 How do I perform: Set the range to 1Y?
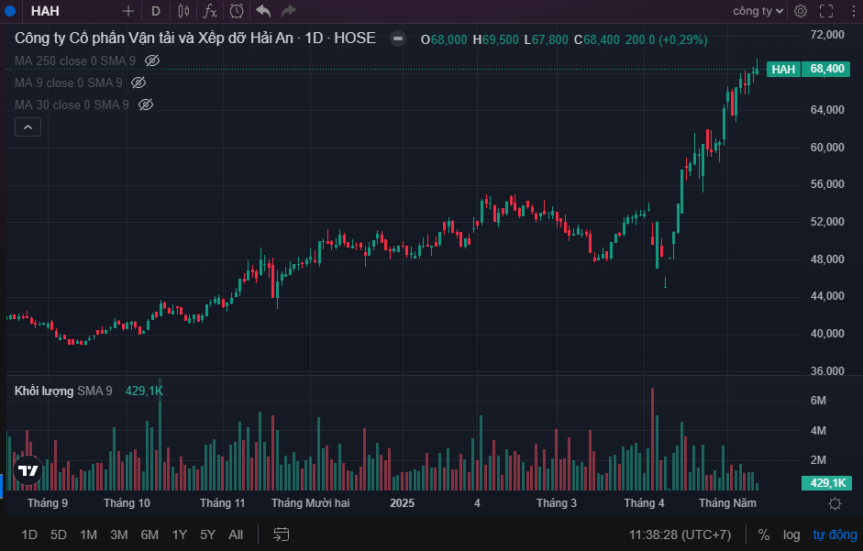180,534
